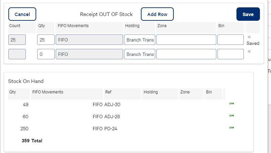Image resolution: width=271 pixels, height=153 pixels.
Task: Click the Count field showing 25
Action: coord(17,40)
